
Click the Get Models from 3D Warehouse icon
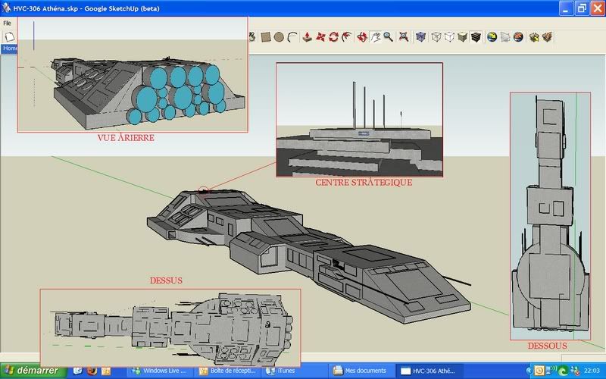pyautogui.click(x=534, y=37)
